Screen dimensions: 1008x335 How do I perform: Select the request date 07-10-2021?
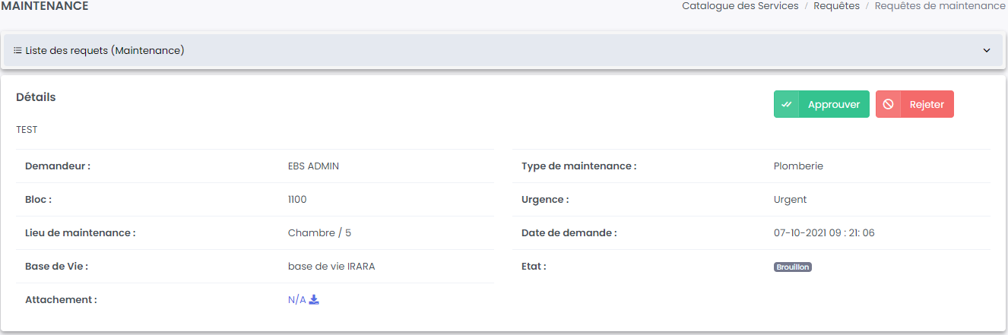[823, 233]
